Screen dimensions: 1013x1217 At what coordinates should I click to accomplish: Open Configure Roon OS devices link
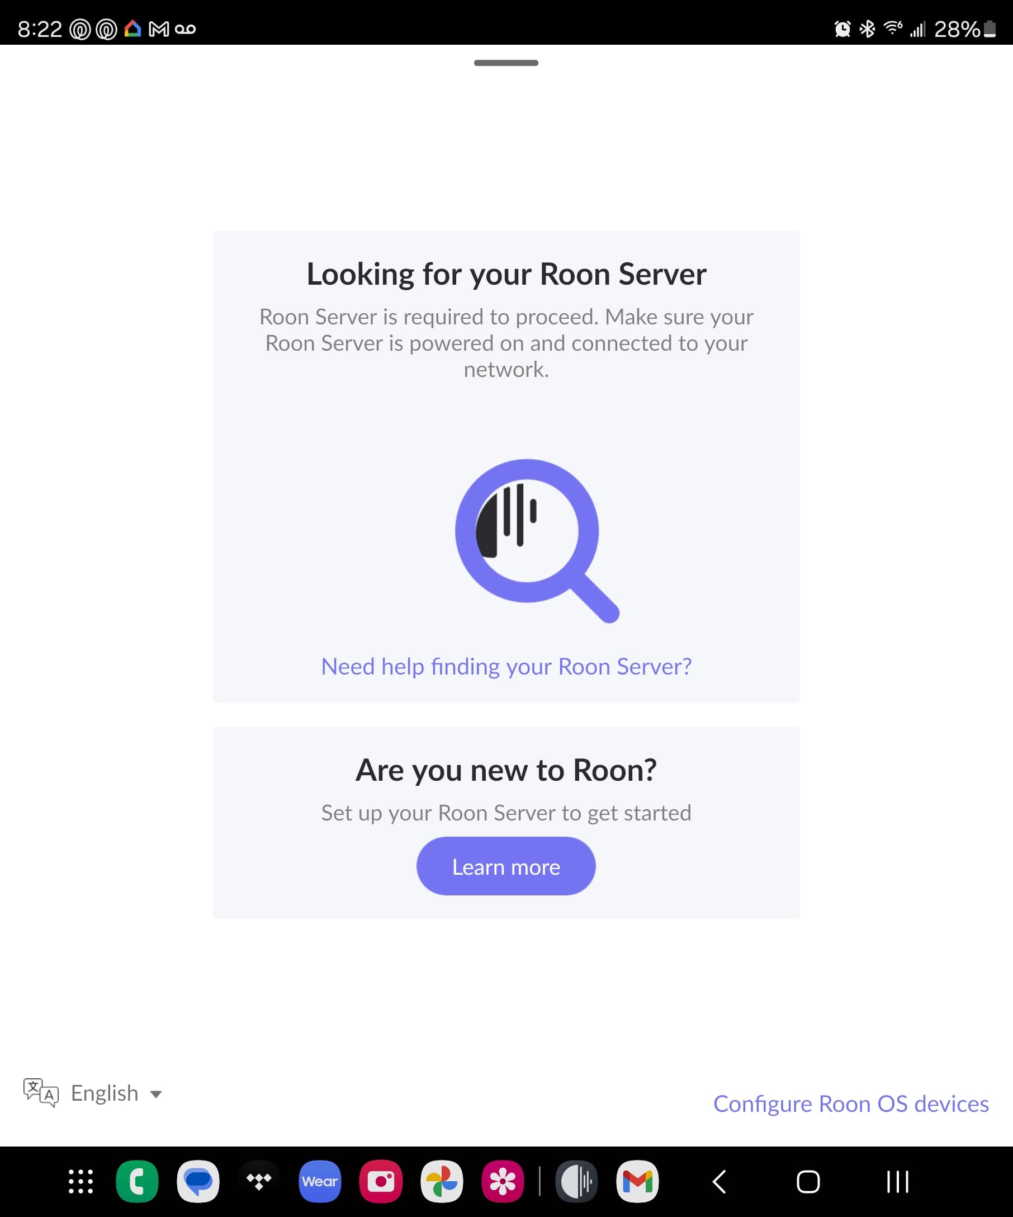click(x=851, y=1103)
